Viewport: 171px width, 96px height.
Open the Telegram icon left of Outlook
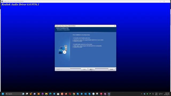81,94
